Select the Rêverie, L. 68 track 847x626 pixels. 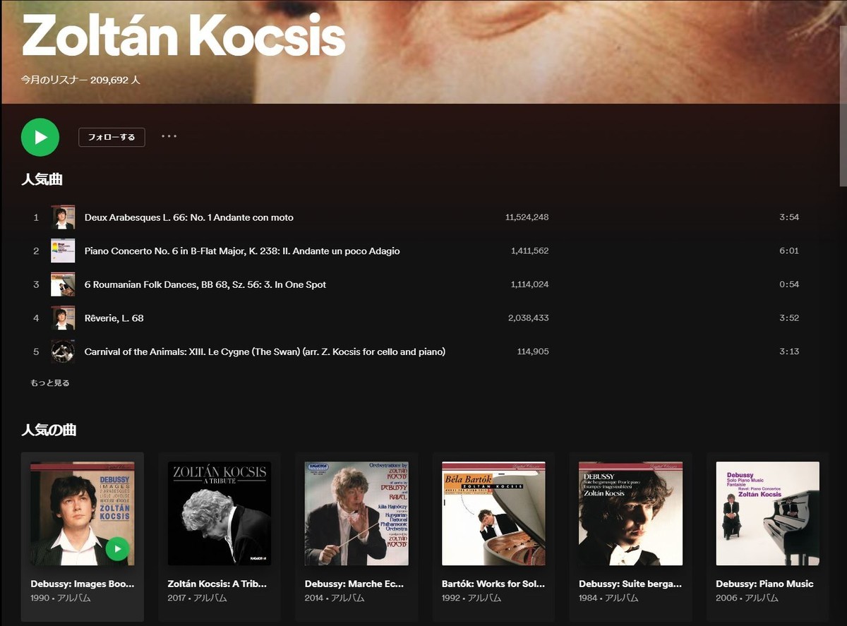click(416, 318)
